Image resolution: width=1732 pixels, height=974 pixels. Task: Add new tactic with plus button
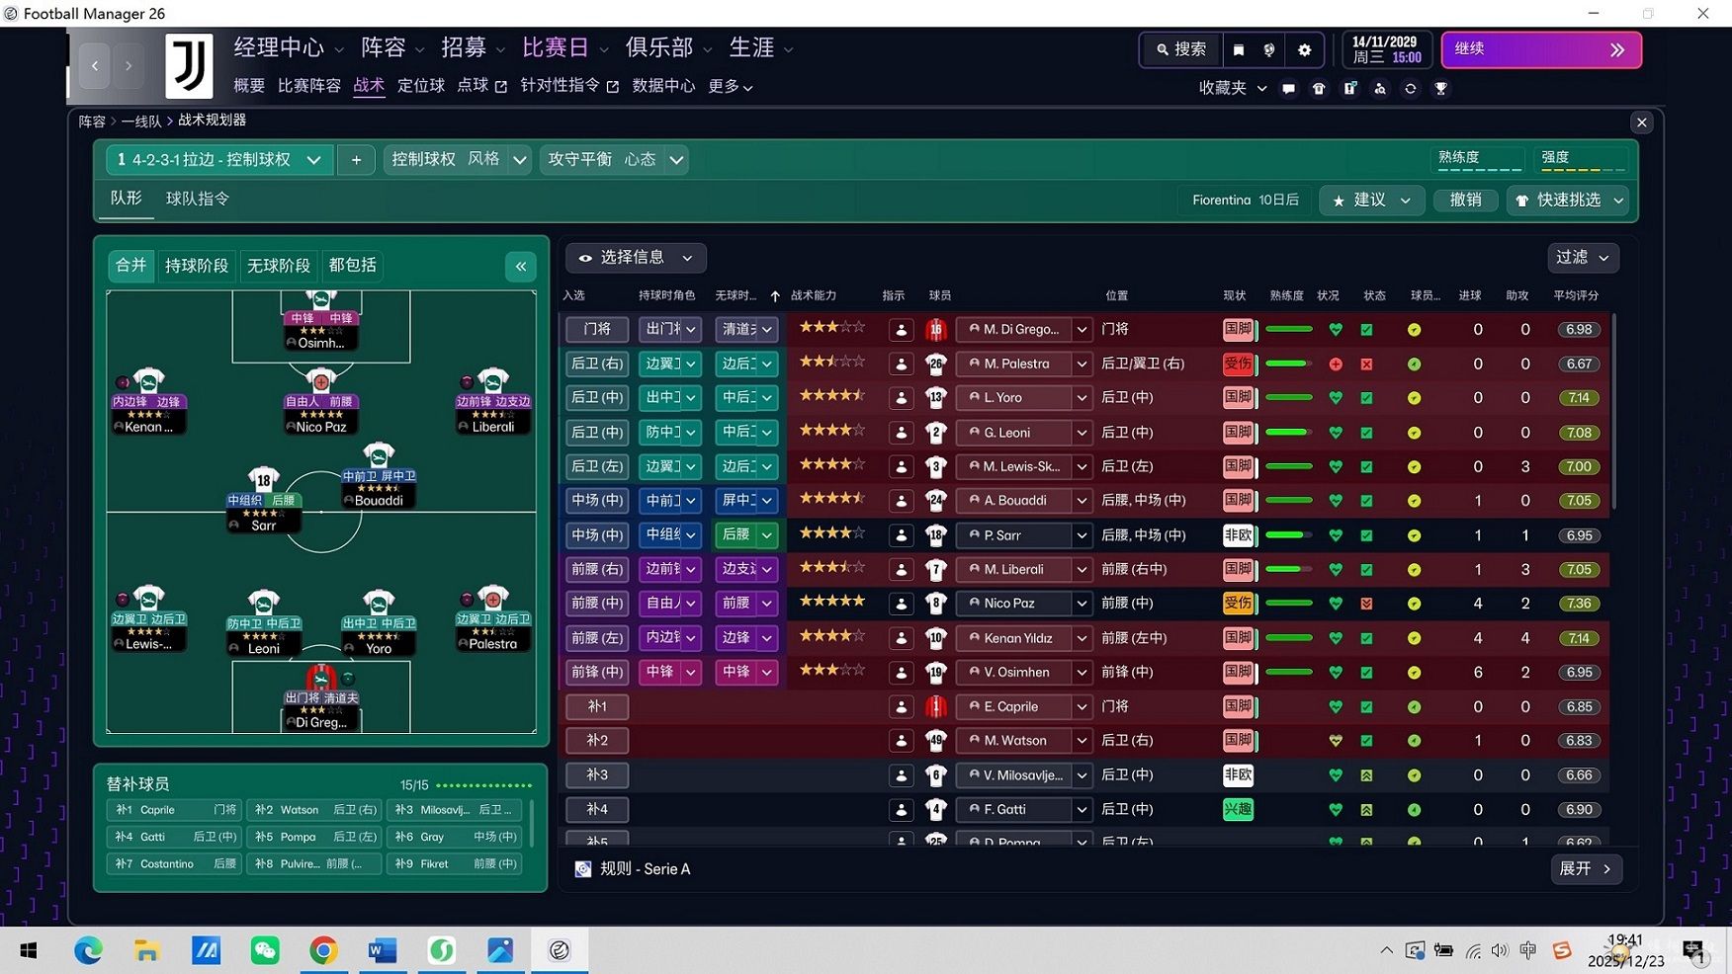click(x=356, y=160)
